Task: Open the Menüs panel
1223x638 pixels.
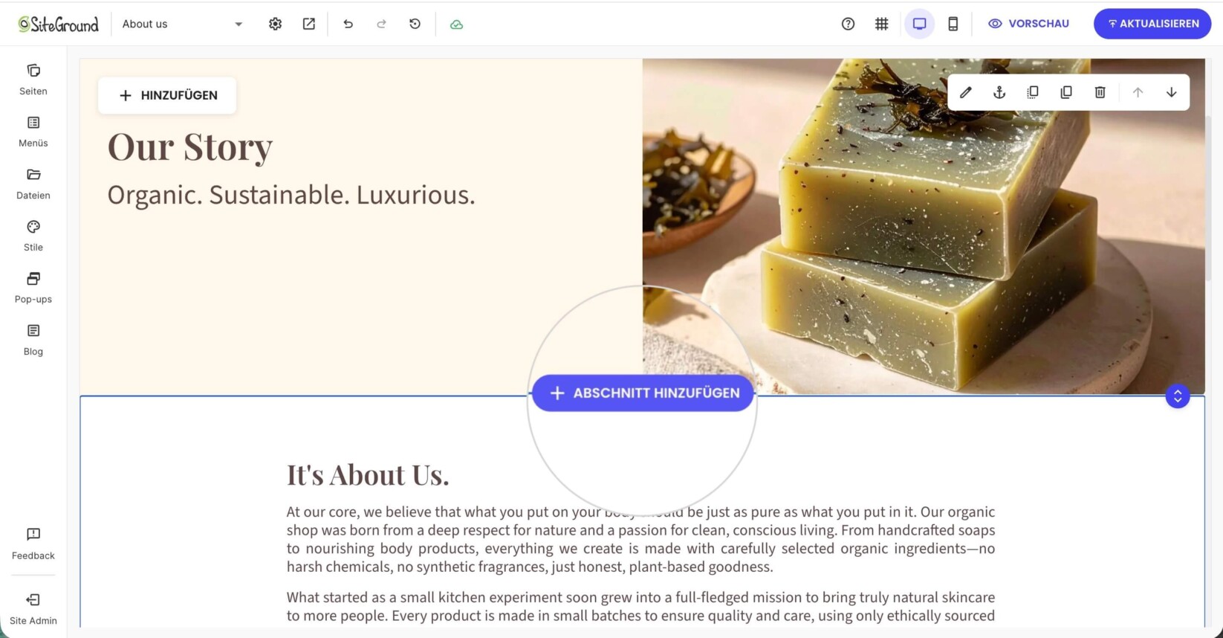Action: (33, 132)
